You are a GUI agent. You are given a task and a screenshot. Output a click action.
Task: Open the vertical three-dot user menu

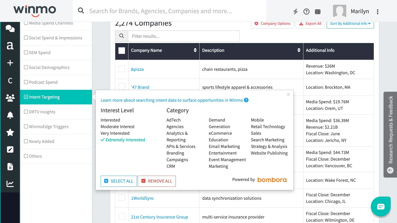[377, 12]
